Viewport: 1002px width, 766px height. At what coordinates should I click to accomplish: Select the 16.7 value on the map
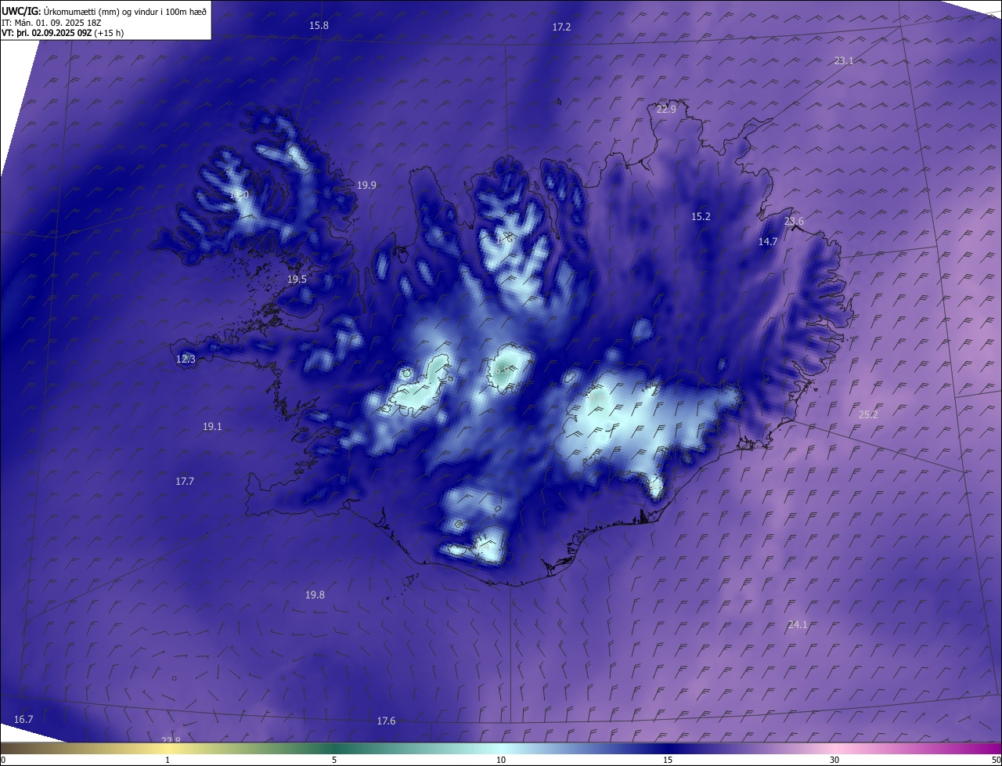pyautogui.click(x=23, y=719)
